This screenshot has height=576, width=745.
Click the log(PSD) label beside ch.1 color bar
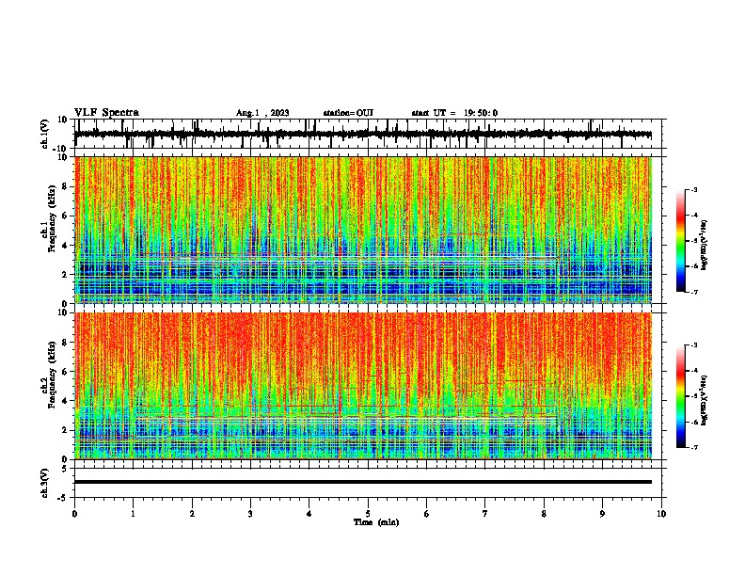(705, 246)
